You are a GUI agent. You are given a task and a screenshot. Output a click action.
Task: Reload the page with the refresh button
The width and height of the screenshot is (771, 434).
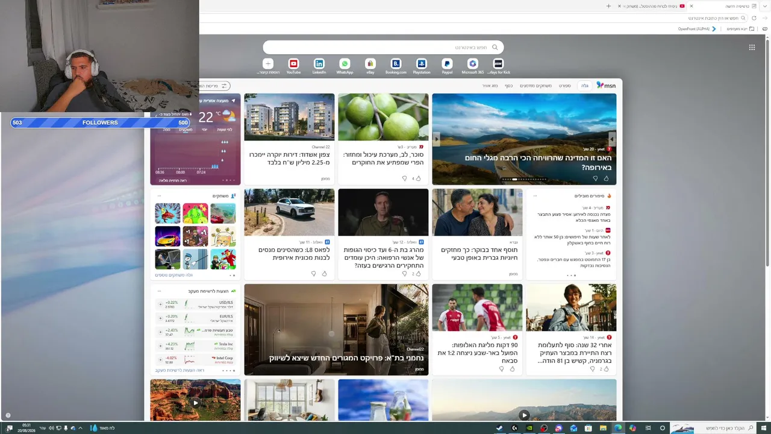click(754, 18)
